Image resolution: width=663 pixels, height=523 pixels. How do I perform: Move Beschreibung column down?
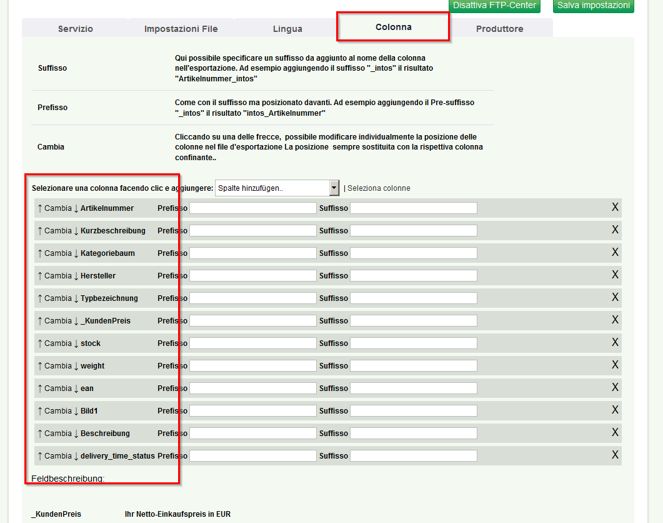(x=76, y=433)
